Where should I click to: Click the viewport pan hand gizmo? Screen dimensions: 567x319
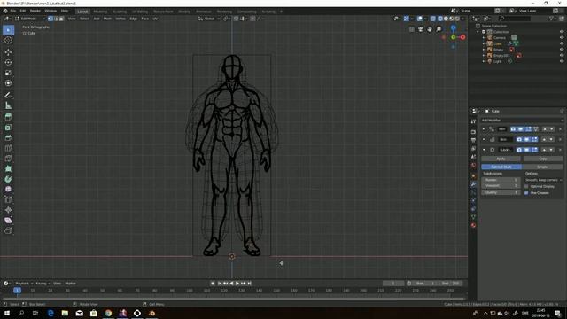(430, 29)
